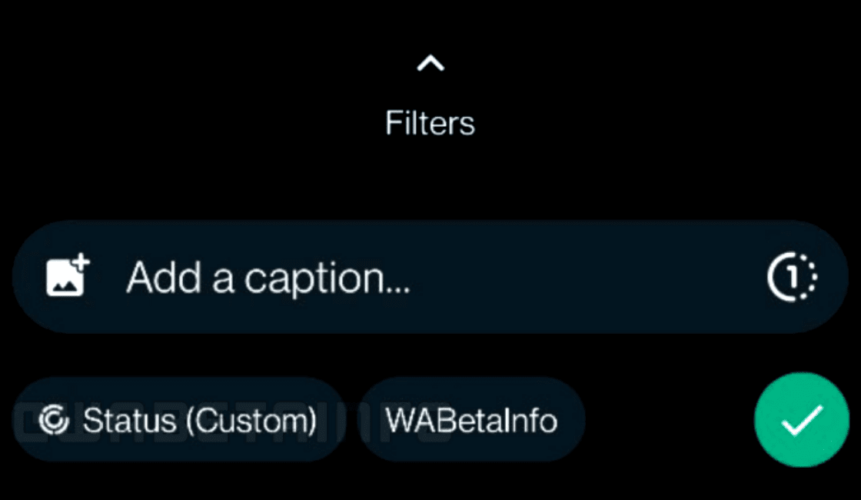Toggle the circled 1 view-once control
This screenshot has height=500, width=861.
pos(792,277)
